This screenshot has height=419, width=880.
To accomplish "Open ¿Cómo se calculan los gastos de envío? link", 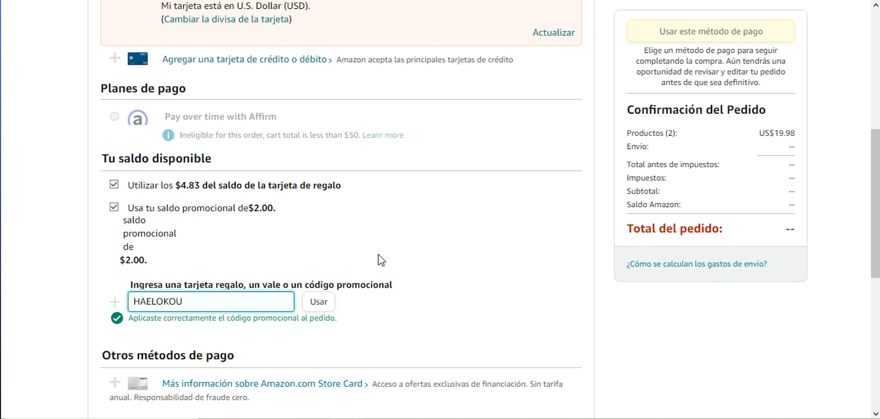I will (x=696, y=264).
